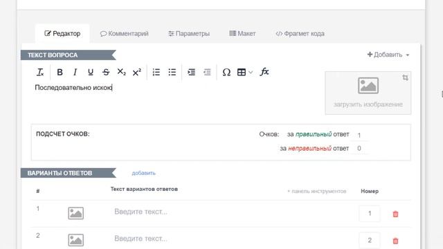Click the добавить link for answer options
This screenshot has width=443, height=249.
click(x=143, y=173)
